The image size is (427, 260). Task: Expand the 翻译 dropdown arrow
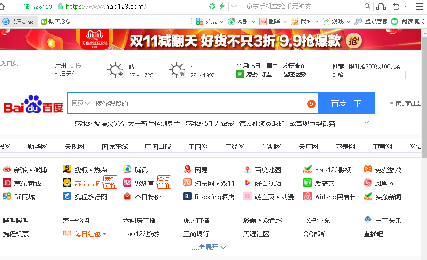(x=285, y=21)
